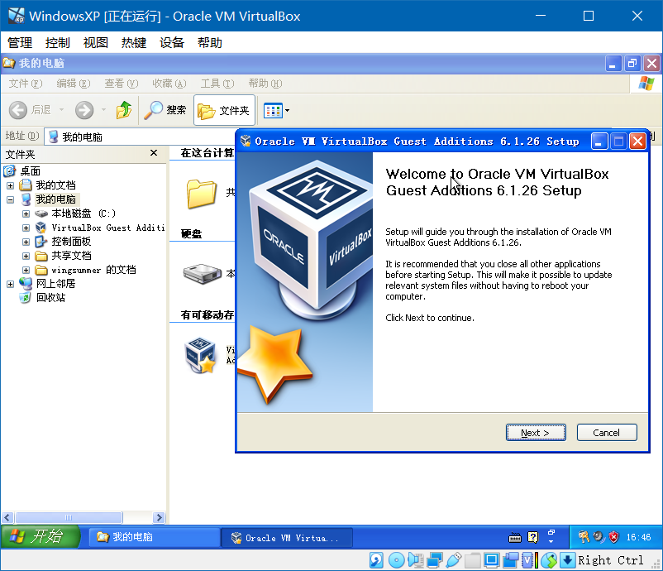Select 网上邻居 in the folder tree
Viewport: 663px width, 571px height.
pyautogui.click(x=55, y=284)
